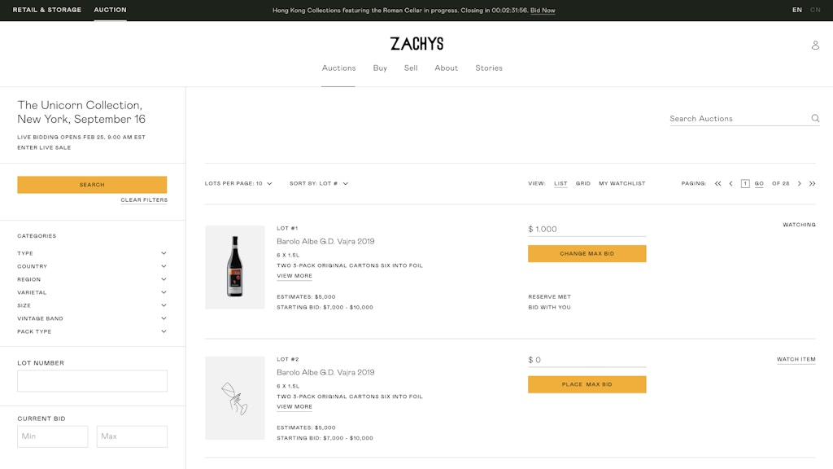833x469 pixels.
Task: Open Lot #1 wine bottle thumbnail
Action: [x=235, y=267]
